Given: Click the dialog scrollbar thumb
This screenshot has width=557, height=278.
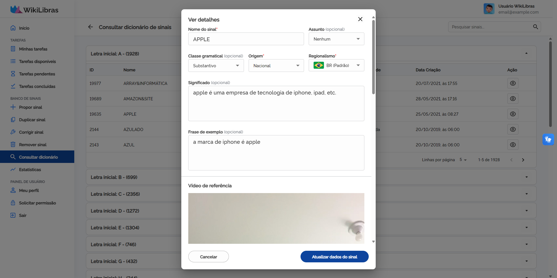Looking at the screenshot, I should pos(373,57).
